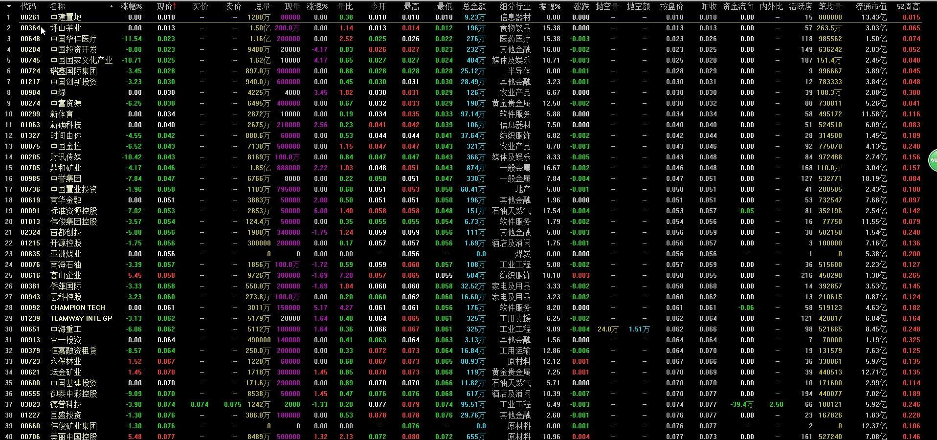Image resolution: width=937 pixels, height=440 pixels.
Task: Select stock row 鼎和矿业
Action: point(66,168)
